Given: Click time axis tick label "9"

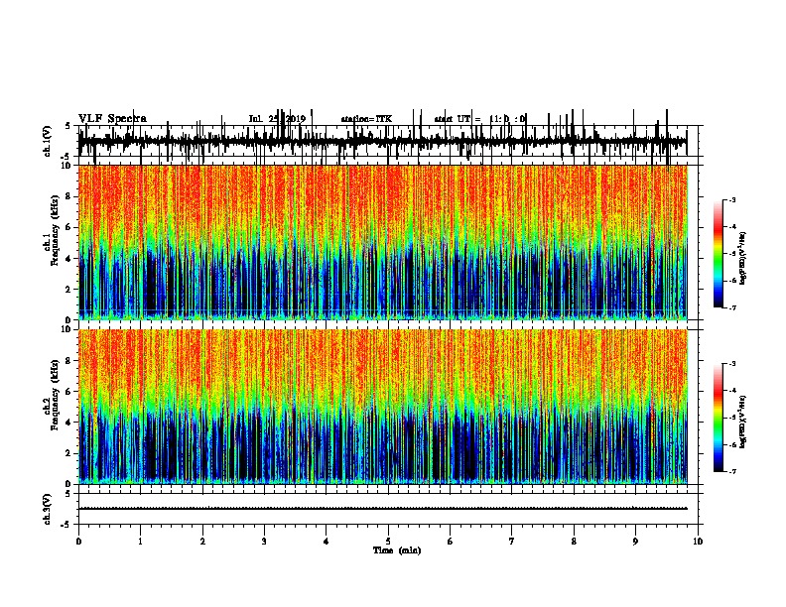Looking at the screenshot, I should (x=635, y=542).
